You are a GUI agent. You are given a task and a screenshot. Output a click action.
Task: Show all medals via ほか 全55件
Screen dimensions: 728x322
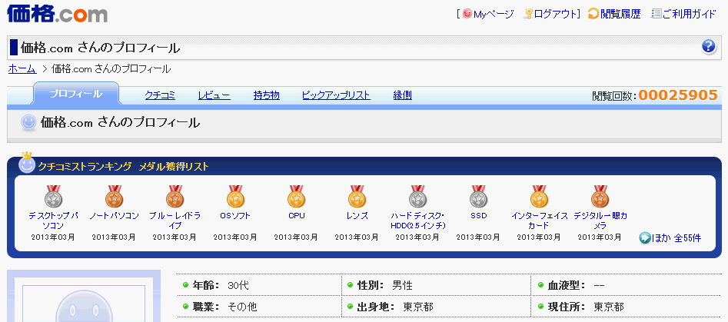(x=676, y=238)
